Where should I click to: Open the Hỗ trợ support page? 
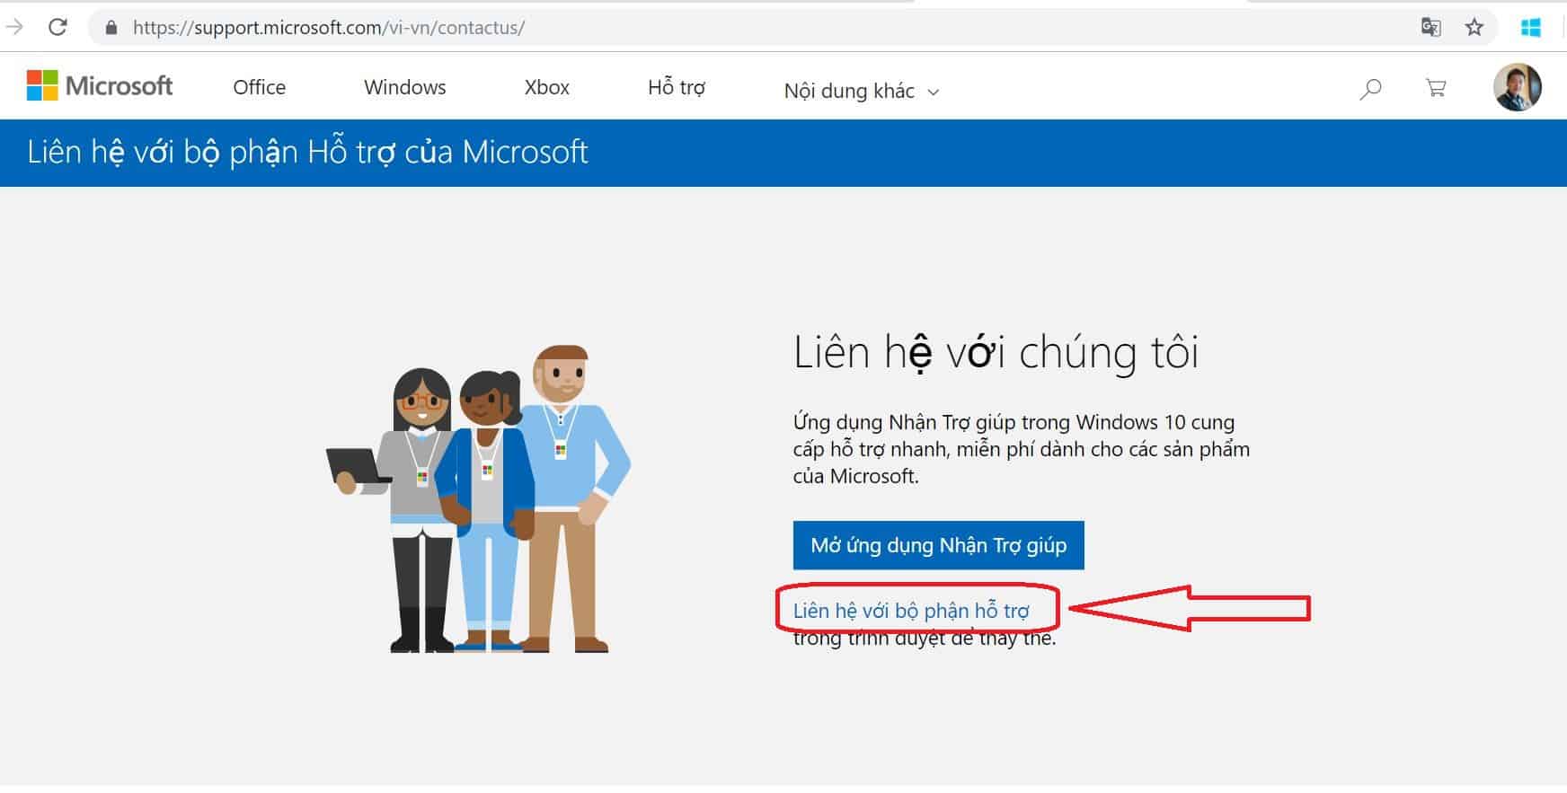(x=676, y=87)
